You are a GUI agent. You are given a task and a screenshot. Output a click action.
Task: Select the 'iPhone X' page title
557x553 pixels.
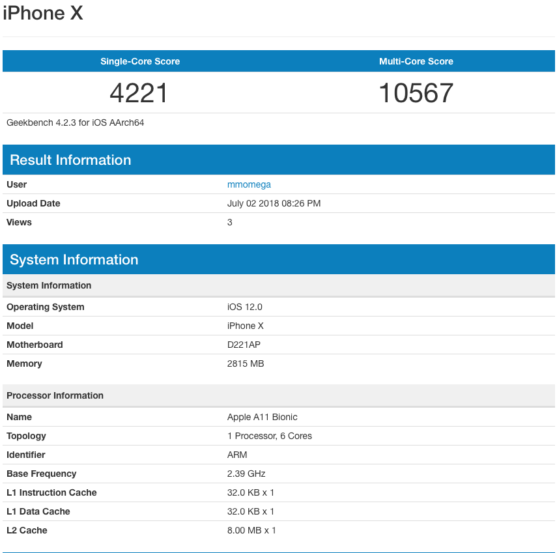[x=43, y=13]
